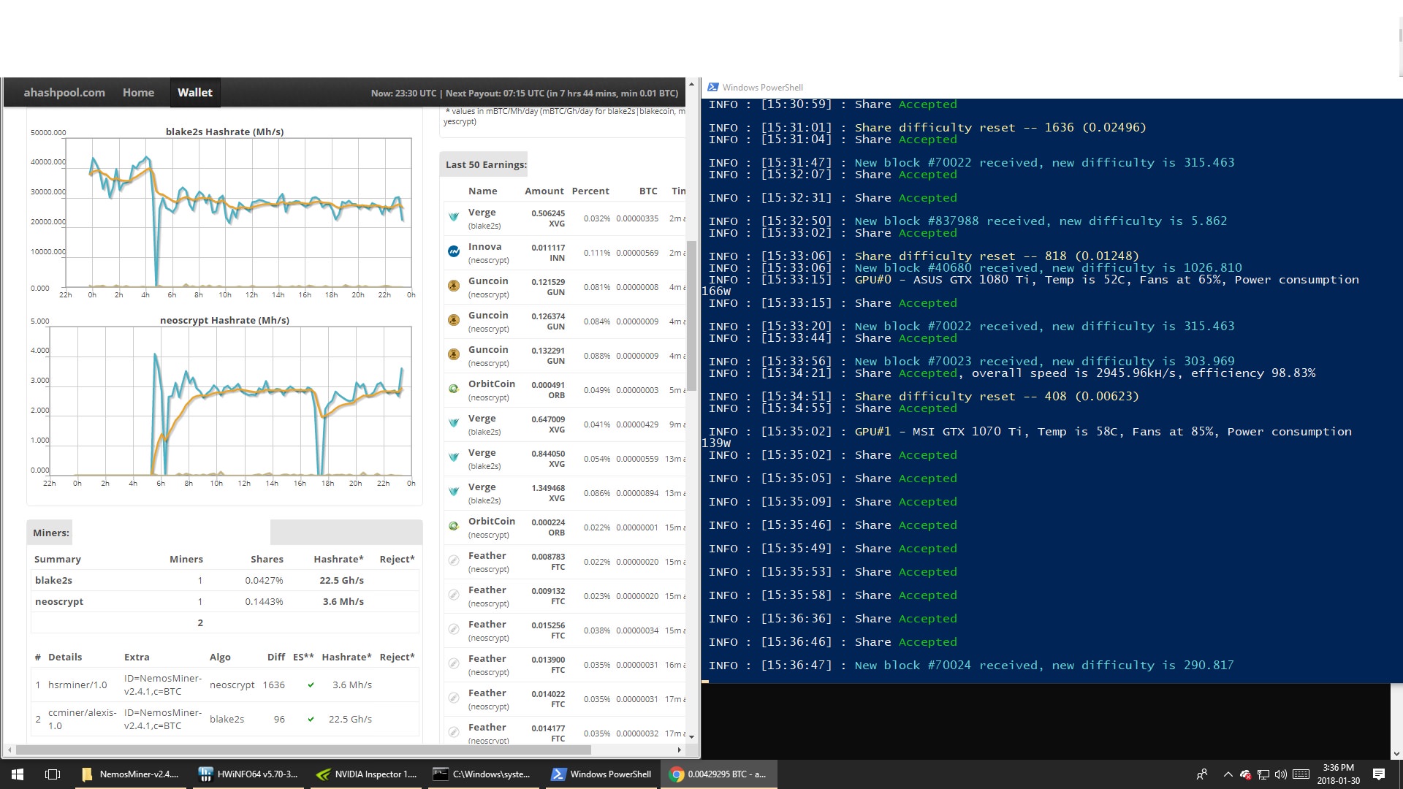Click the Innova coin icon in the earnings list
This screenshot has height=789, width=1403.
[x=454, y=251]
